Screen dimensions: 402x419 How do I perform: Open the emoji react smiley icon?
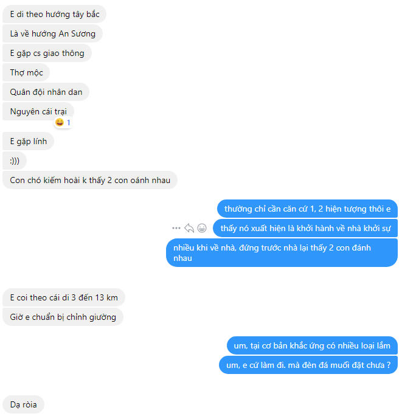(202, 228)
